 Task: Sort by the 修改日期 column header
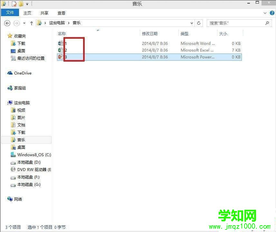tap(150, 34)
